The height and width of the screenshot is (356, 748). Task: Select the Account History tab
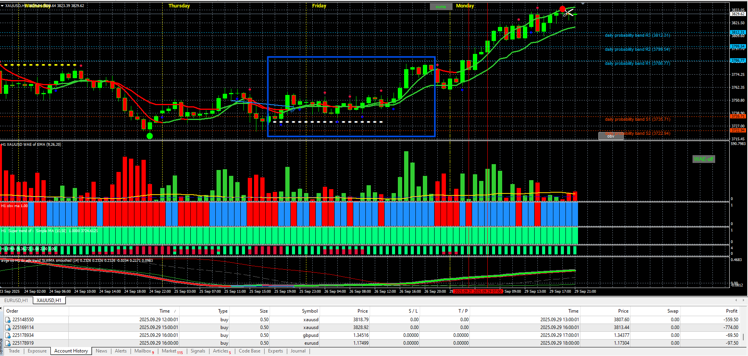71,351
